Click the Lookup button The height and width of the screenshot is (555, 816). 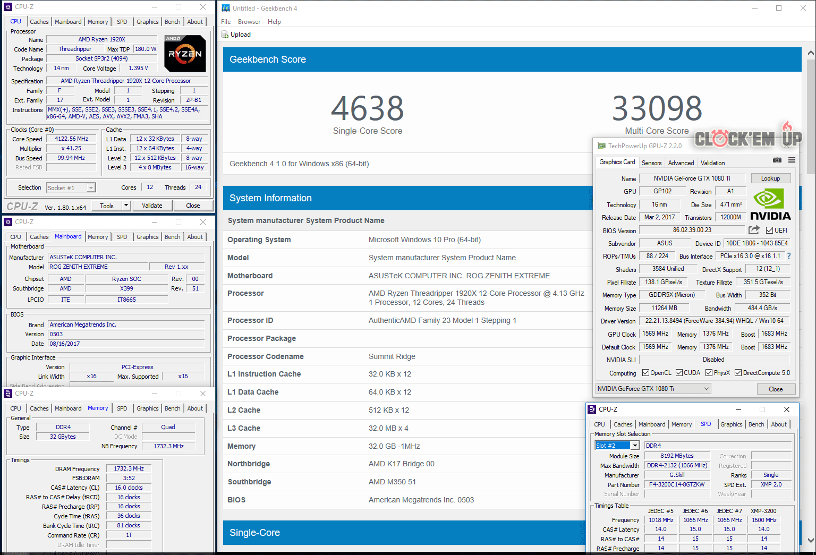[770, 178]
